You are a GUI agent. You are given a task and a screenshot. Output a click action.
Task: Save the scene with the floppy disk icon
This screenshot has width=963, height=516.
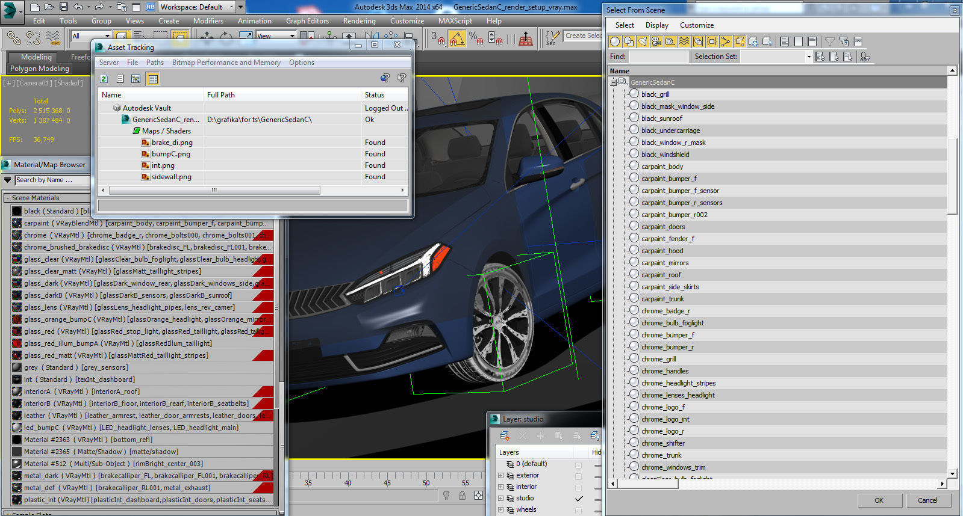coord(64,7)
